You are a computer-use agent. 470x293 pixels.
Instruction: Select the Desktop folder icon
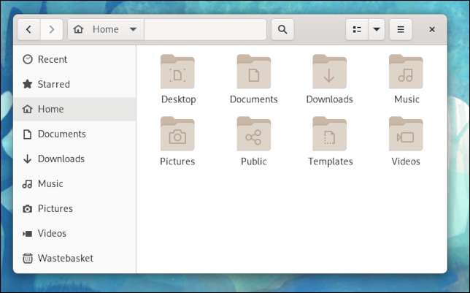[177, 72]
